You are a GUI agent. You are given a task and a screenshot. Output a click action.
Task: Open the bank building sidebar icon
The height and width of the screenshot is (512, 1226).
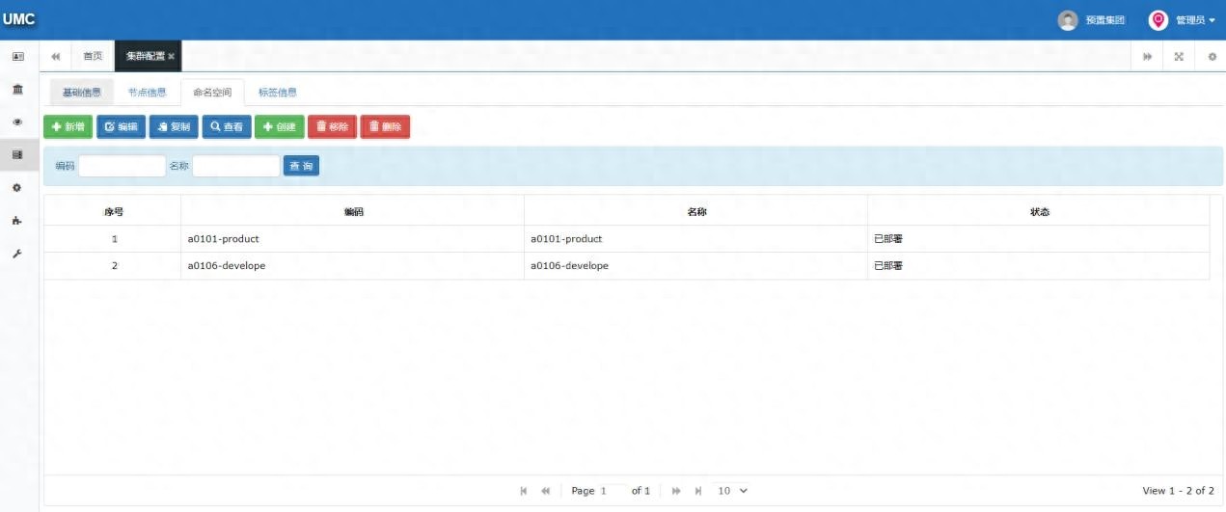point(17,89)
